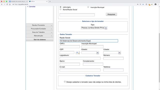This screenshot has height=90, width=160.
Task: Click the CEP input field
Action: [67, 52]
